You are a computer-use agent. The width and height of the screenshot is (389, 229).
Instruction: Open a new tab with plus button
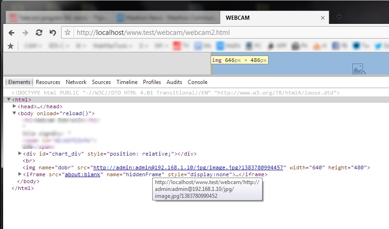pos(339,17)
